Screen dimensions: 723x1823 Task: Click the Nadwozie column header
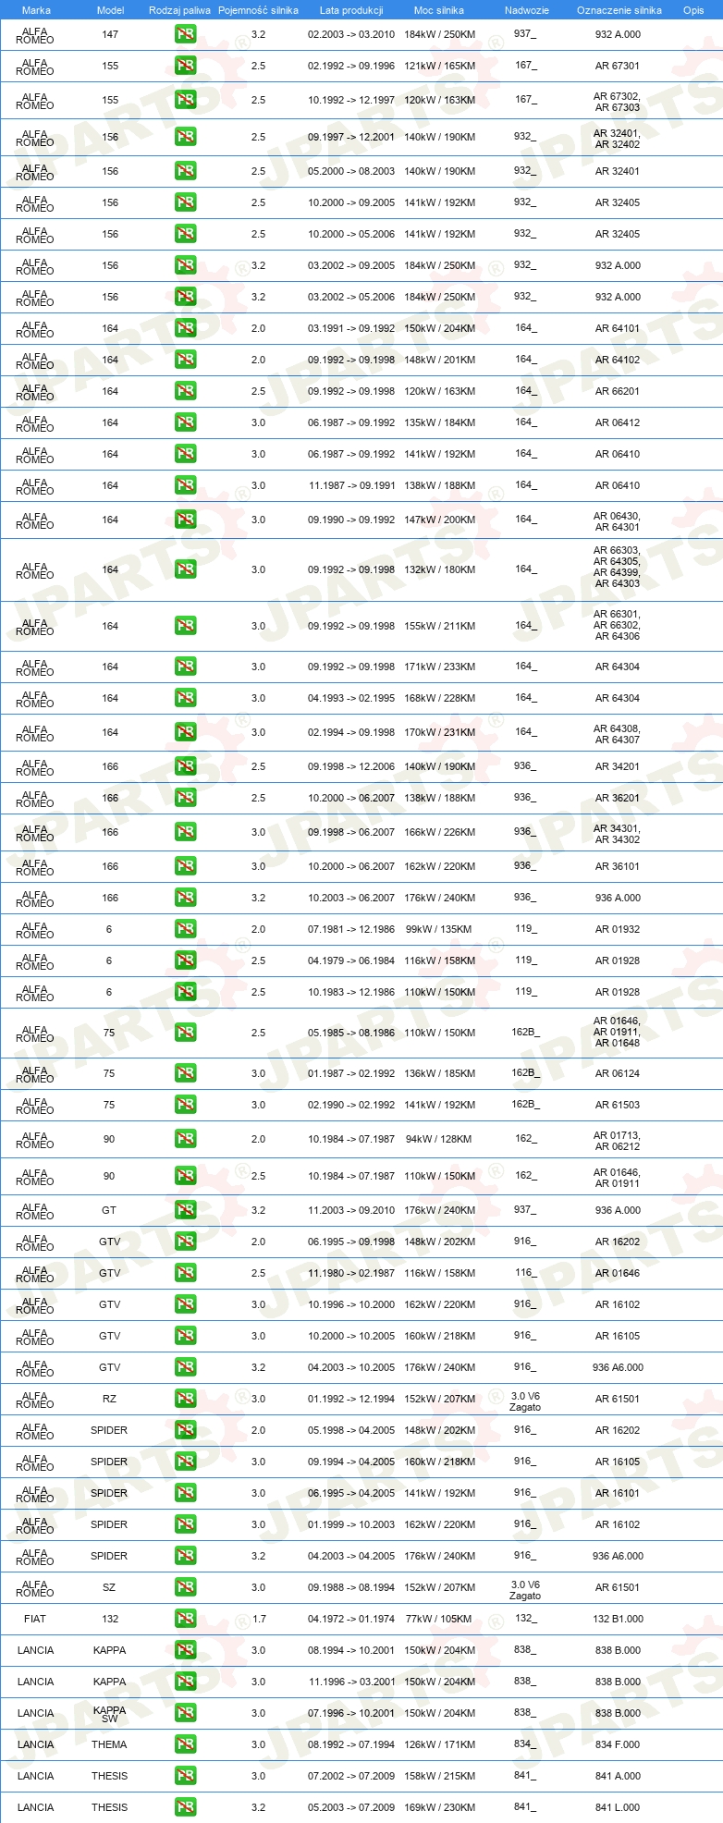point(527,10)
